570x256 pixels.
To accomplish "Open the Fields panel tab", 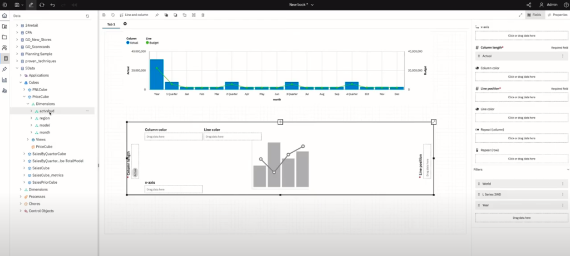I will pos(535,15).
